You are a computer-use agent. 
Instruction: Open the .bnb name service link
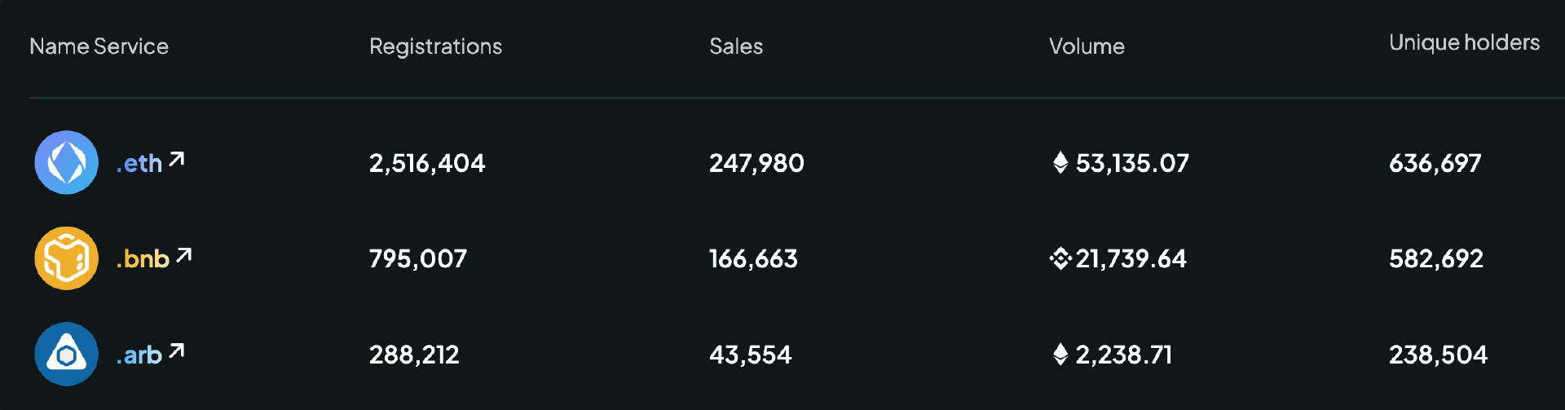point(143,259)
